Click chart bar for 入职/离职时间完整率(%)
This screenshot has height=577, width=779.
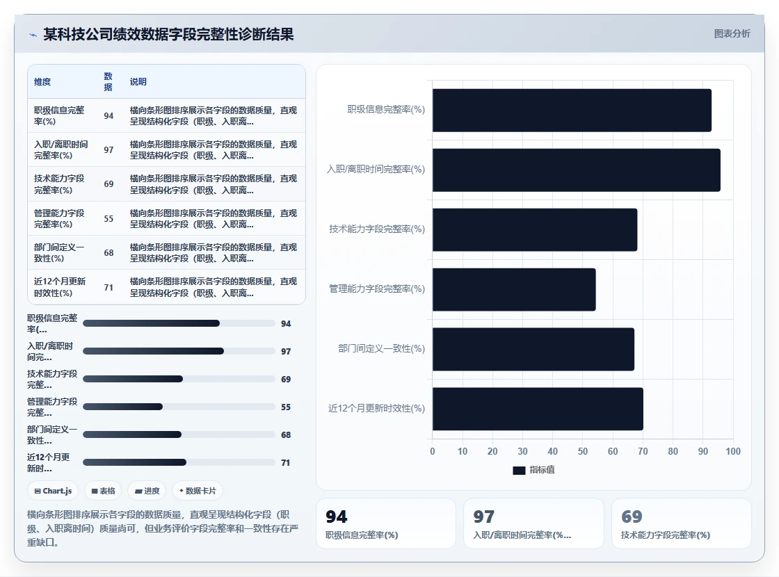(x=577, y=170)
